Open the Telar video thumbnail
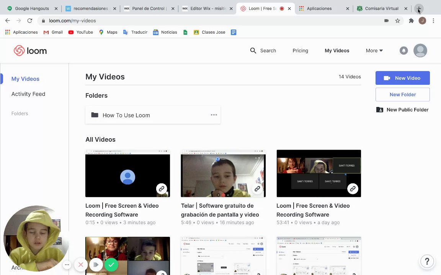Viewport: 441px width, 275px height. pyautogui.click(x=223, y=173)
